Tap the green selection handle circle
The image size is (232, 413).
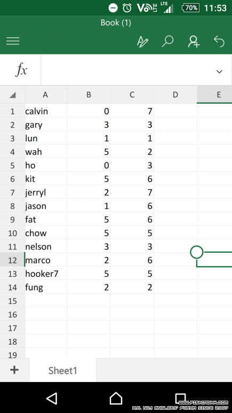[x=197, y=252]
